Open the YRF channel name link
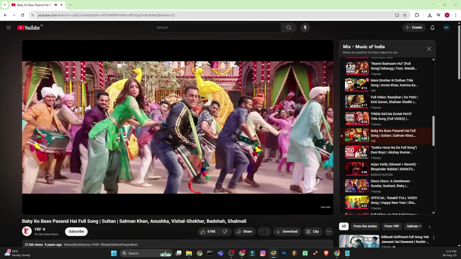Viewport: 461px width, 259px height. tap(38, 229)
